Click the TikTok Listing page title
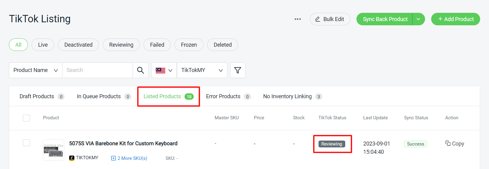Image resolution: width=489 pixels, height=169 pixels. tap(40, 19)
